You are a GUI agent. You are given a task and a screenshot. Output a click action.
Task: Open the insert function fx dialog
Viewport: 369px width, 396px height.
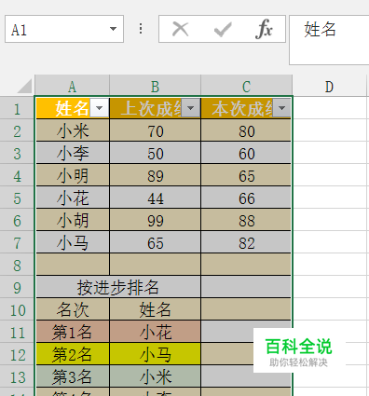[264, 29]
